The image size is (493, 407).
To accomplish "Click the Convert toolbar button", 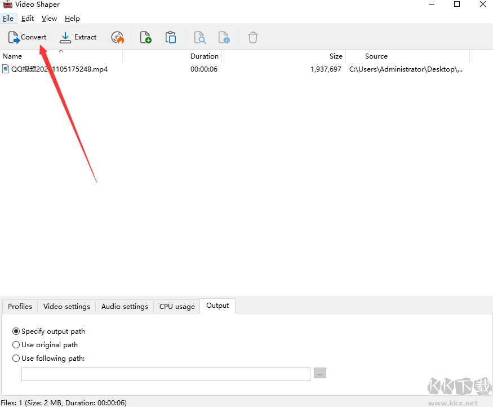I will 27,37.
